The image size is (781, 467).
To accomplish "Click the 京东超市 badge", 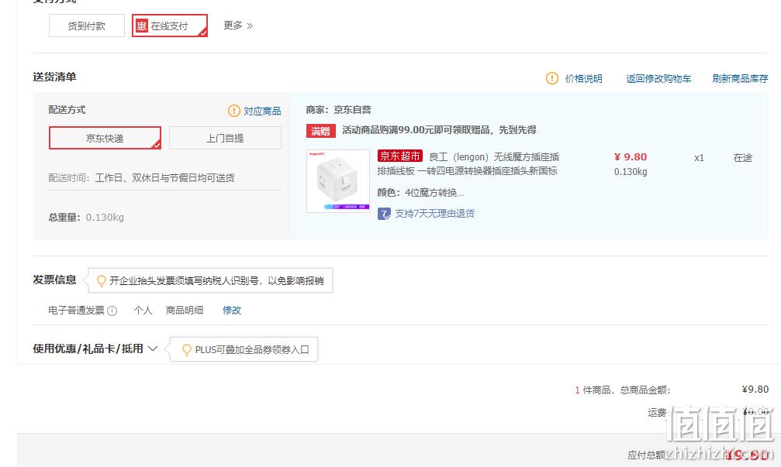I will coord(400,156).
